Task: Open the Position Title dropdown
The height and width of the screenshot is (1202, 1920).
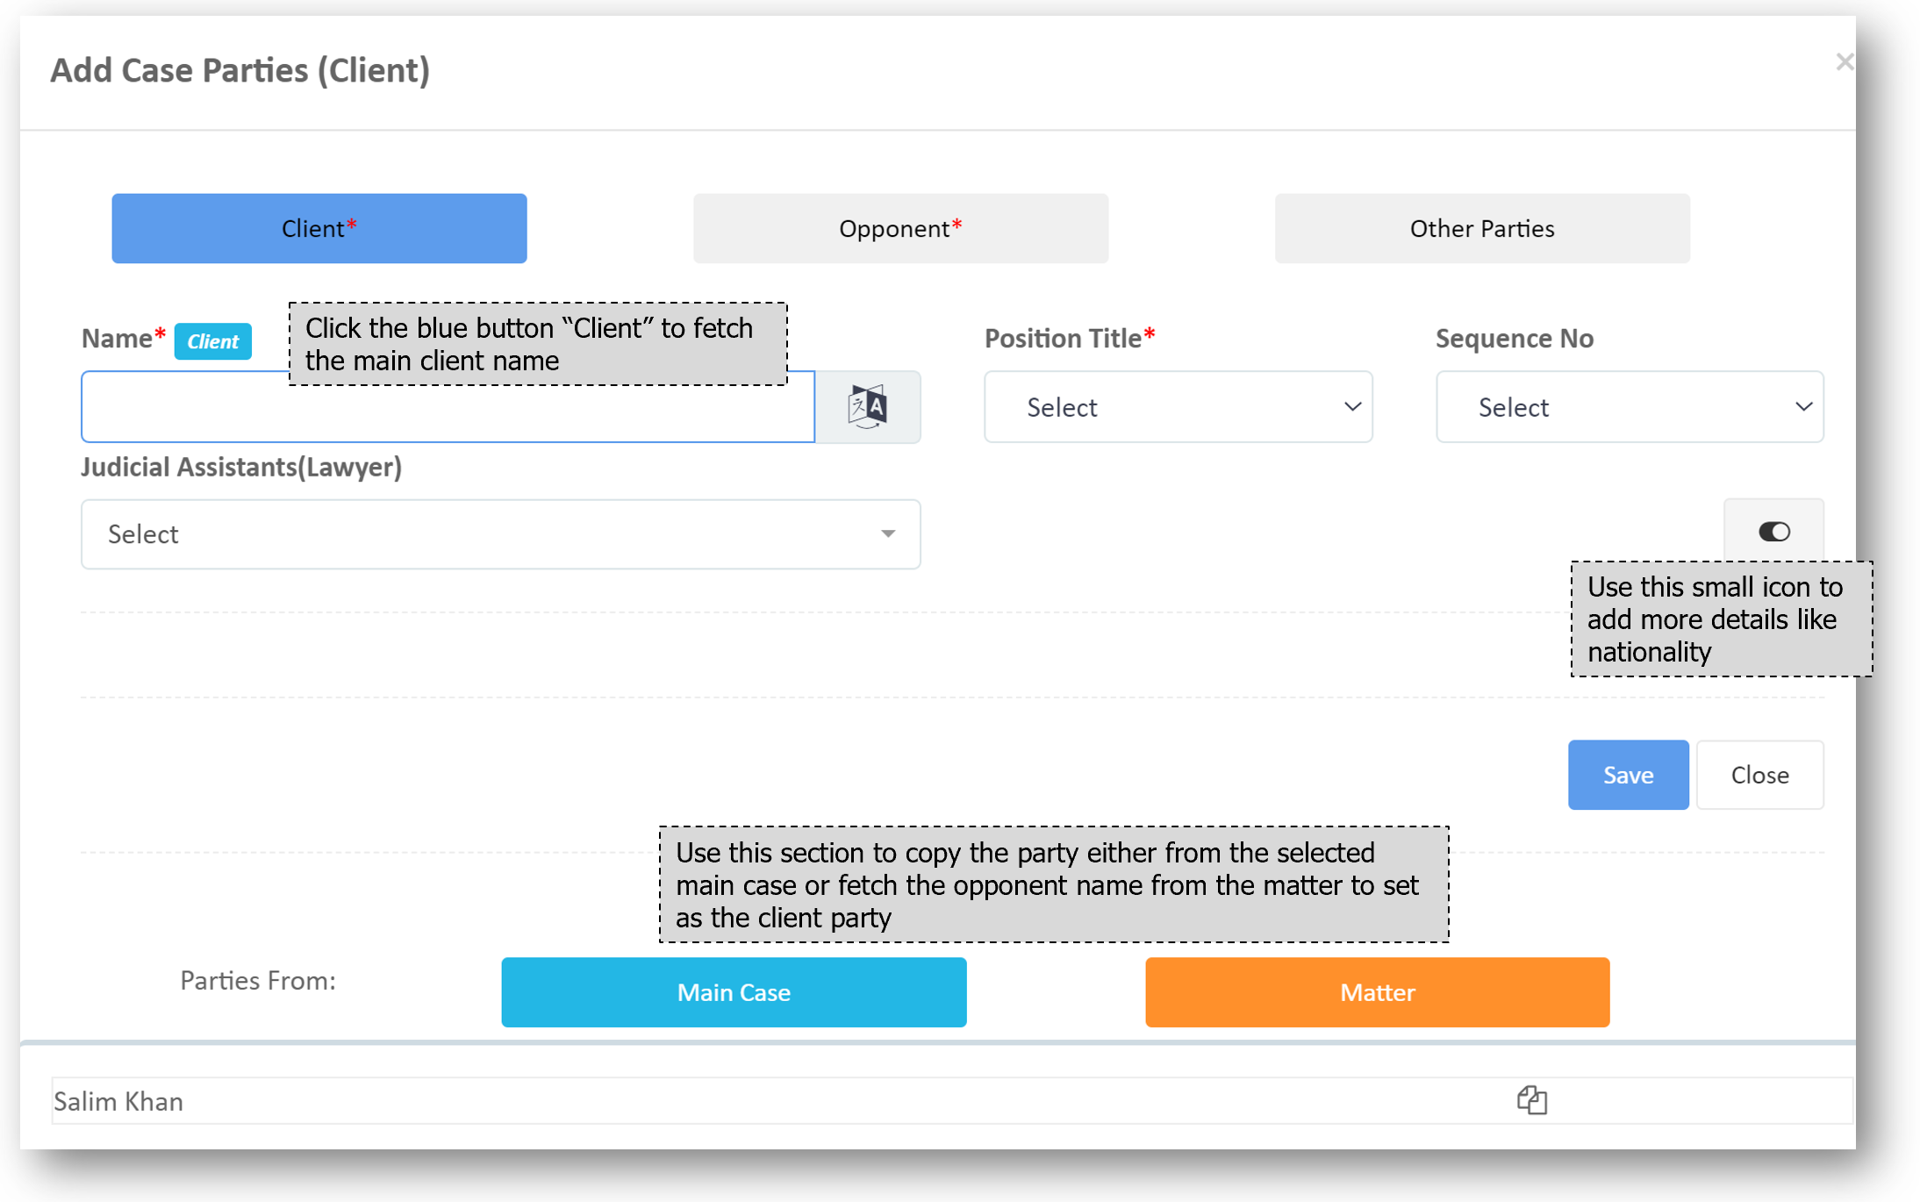Action: [1177, 407]
